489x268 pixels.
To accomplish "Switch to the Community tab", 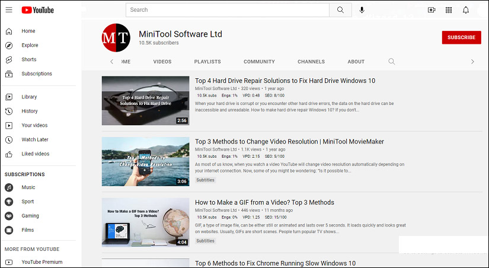I will [259, 62].
